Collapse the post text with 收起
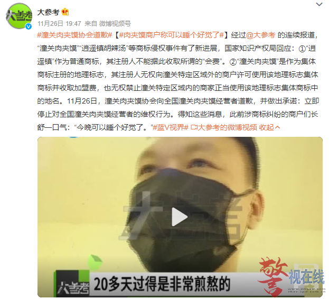Viewport: 329px width, 299px height. pyautogui.click(x=267, y=127)
